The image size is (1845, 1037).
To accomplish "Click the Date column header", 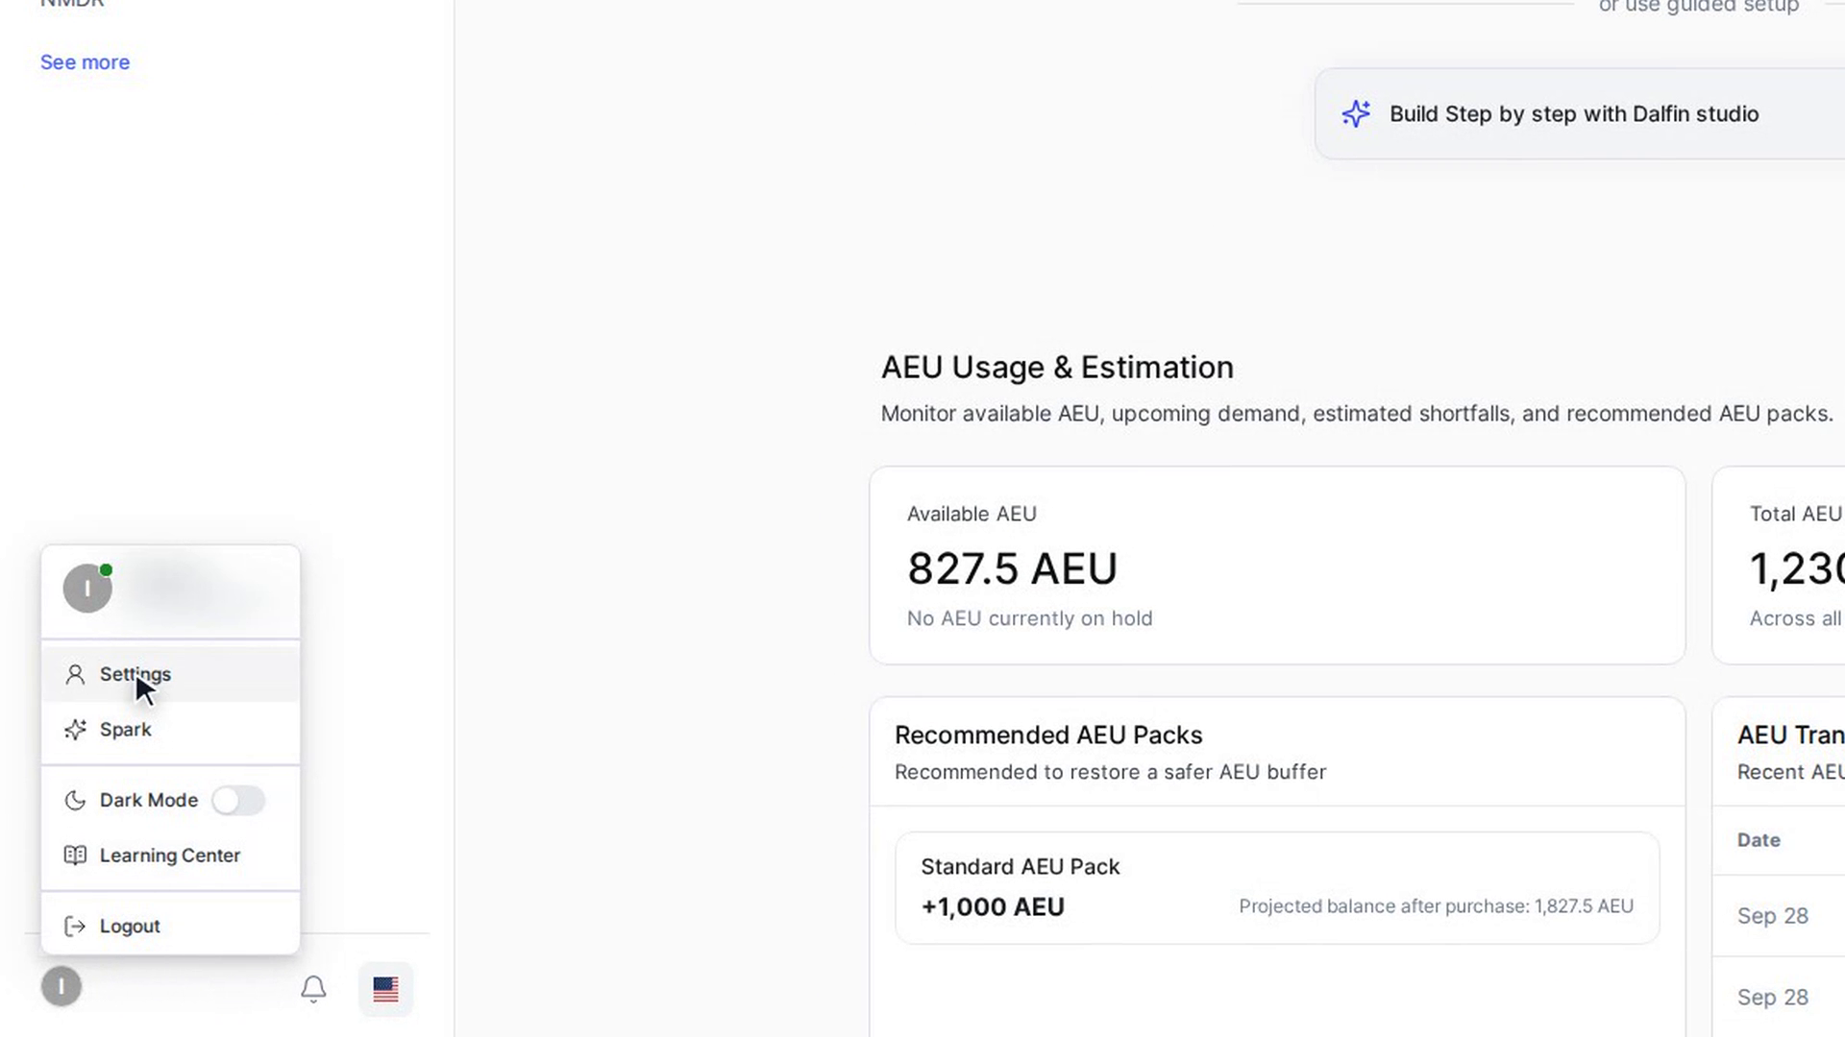I will tap(1759, 840).
